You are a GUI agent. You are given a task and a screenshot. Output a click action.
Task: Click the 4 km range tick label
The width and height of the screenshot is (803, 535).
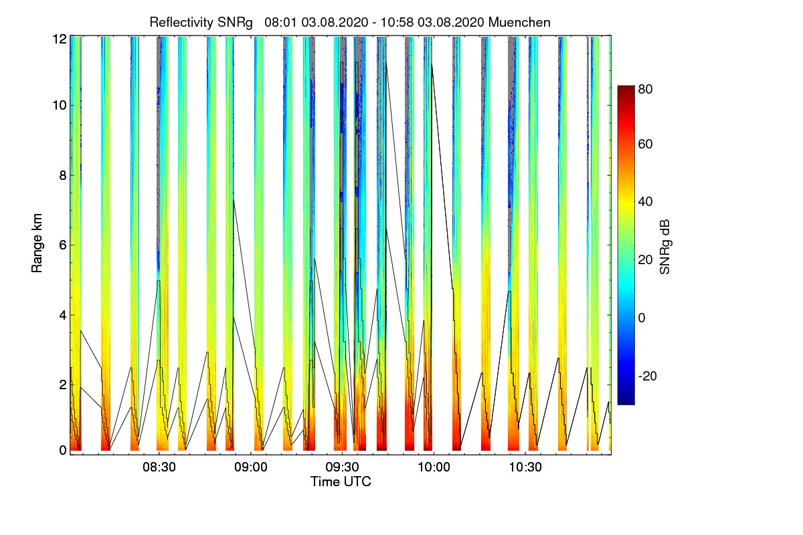point(62,315)
